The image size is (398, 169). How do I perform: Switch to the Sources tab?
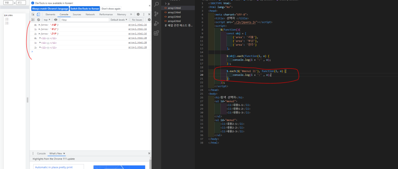point(77,14)
